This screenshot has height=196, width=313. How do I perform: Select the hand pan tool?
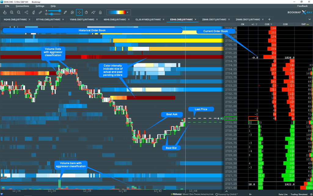click(5, 12)
